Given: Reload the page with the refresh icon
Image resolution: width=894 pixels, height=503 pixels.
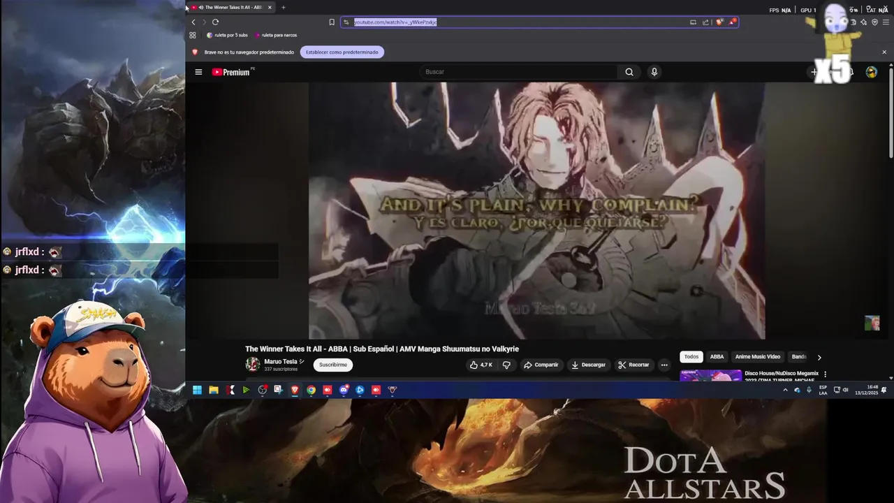Looking at the screenshot, I should [215, 22].
